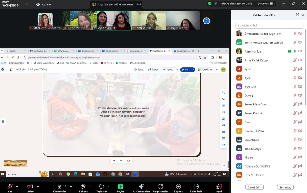Open the Zoom Workplace dropdown chevron
The width and height of the screenshot is (307, 193).
click(x=27, y=4)
